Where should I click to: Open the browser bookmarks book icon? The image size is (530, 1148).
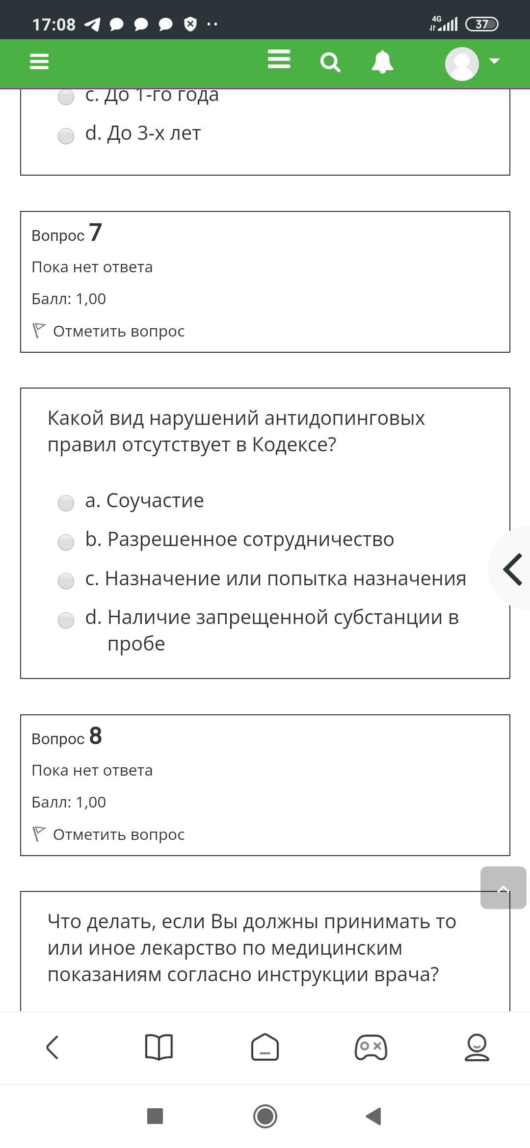tap(159, 1047)
